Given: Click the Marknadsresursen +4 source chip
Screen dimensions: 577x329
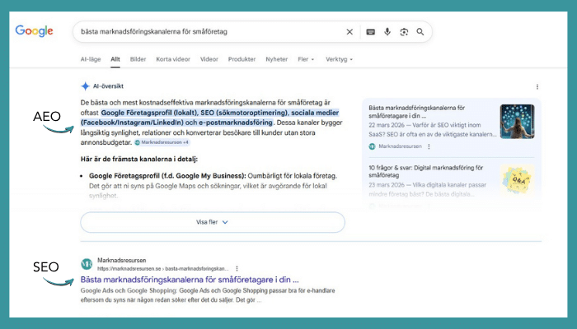Looking at the screenshot, I should 162,142.
